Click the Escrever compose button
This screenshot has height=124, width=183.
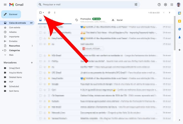11,14
